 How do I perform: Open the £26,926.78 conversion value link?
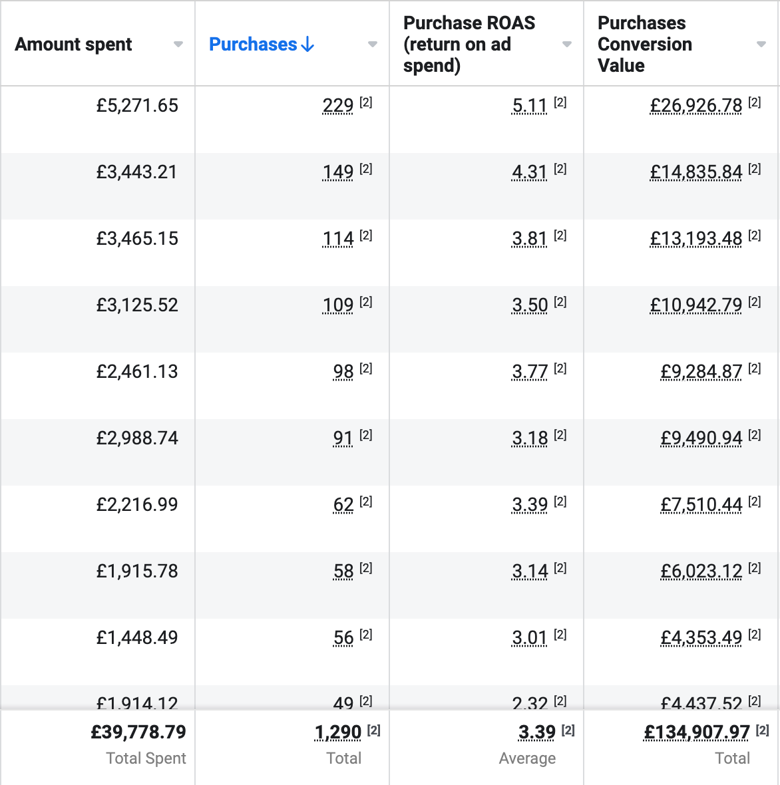coord(695,106)
